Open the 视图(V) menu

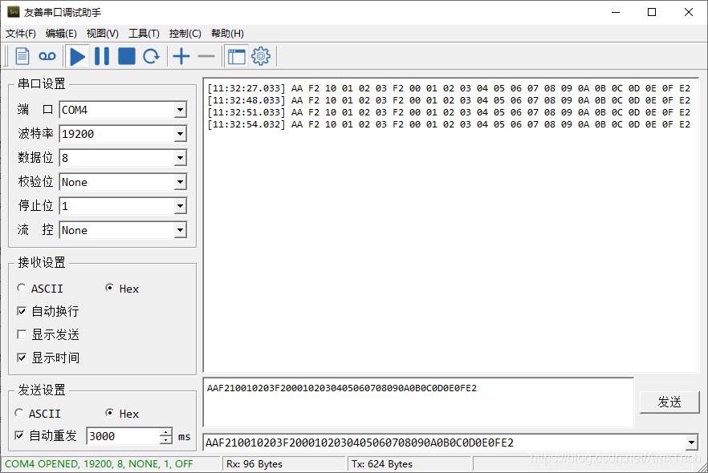(x=103, y=34)
